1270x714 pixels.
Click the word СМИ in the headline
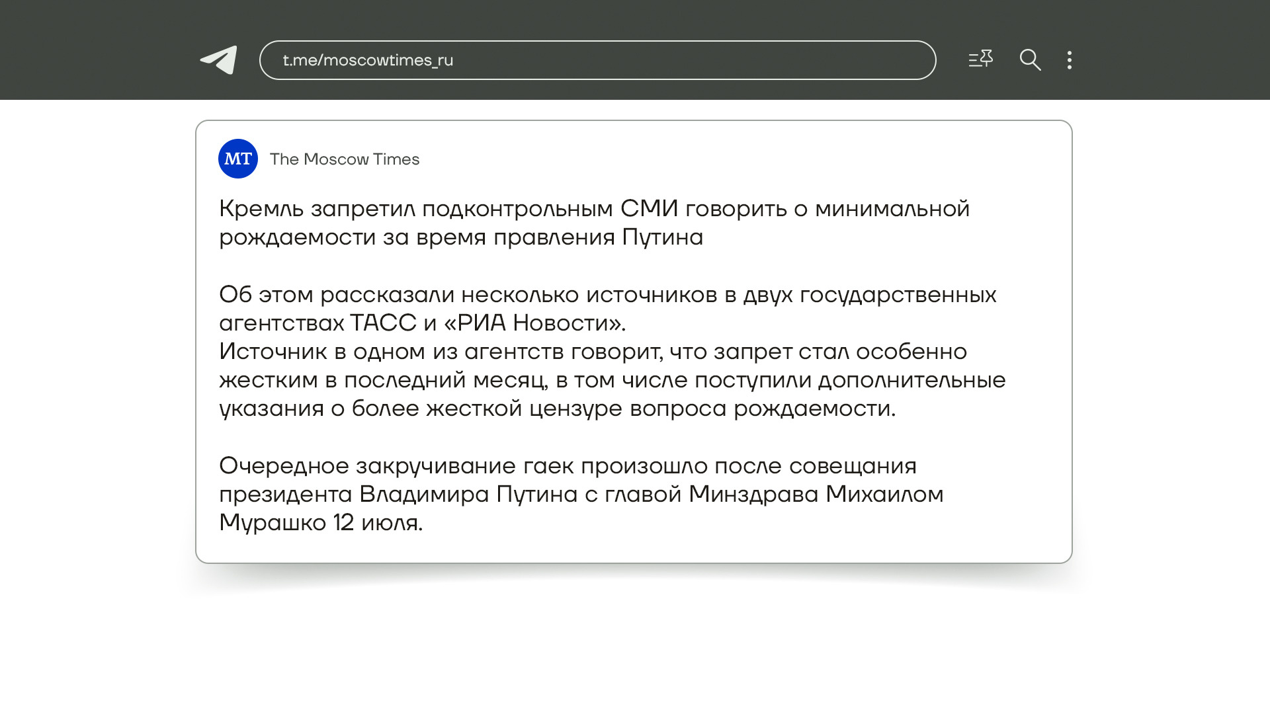coord(649,209)
